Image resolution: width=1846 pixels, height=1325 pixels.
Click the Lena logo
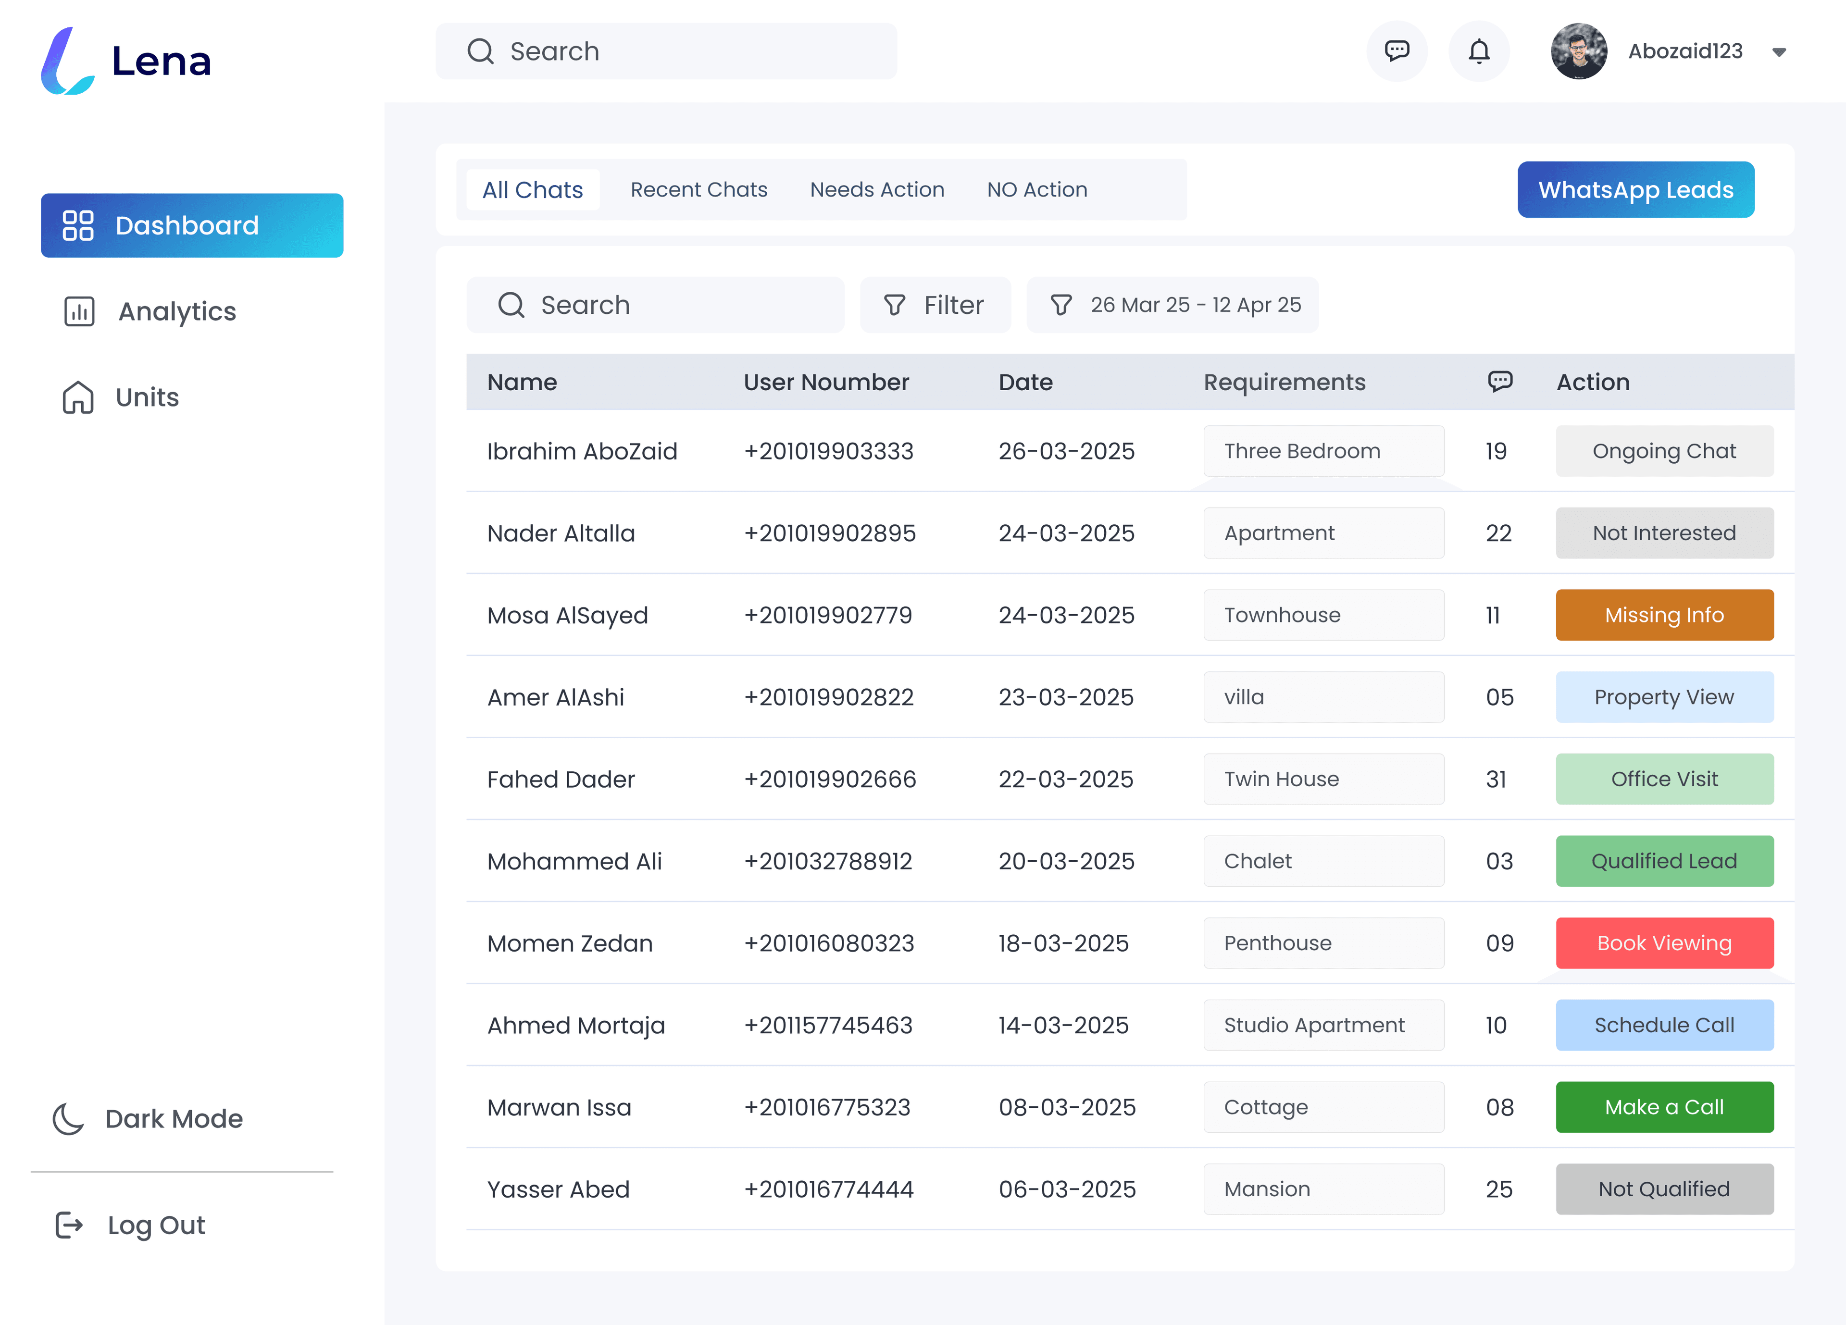pyautogui.click(x=126, y=61)
